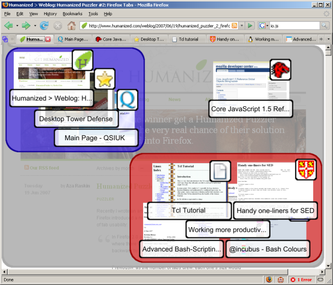Click the Firefox icon in status bar
This screenshot has height=285, width=333.
click(x=269, y=280)
